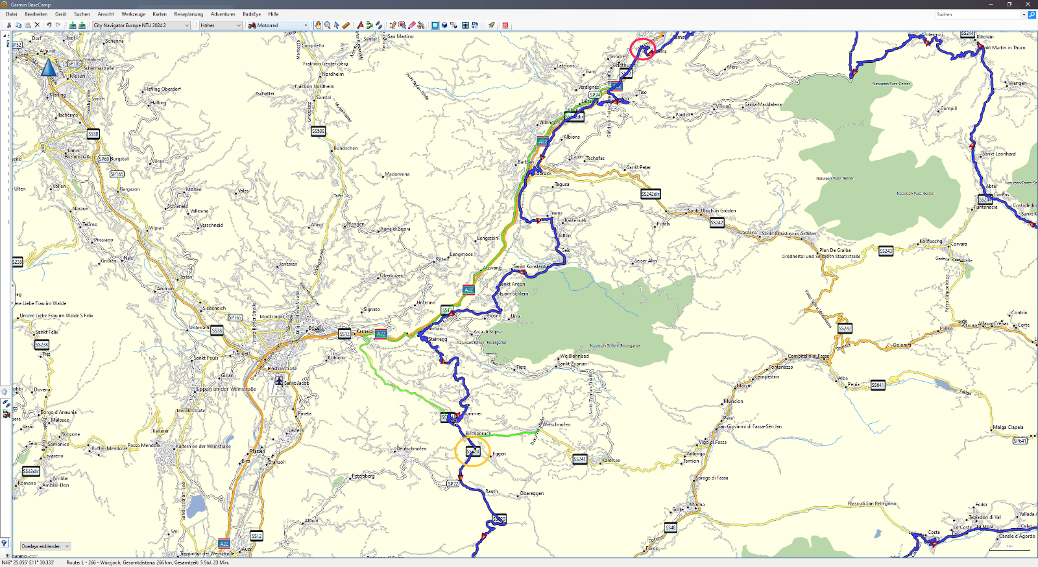This screenshot has height=567, width=1038.
Task: Open the Bearbeiten menu
Action: click(x=36, y=14)
